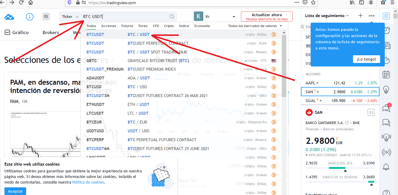This screenshot has height=195, width=398.
Task: Open PAM article chart thumbnail
Action: 45,134
